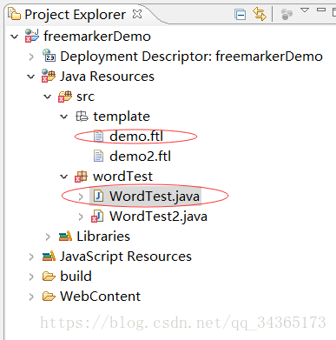Click the template package icon

[x=82, y=117]
